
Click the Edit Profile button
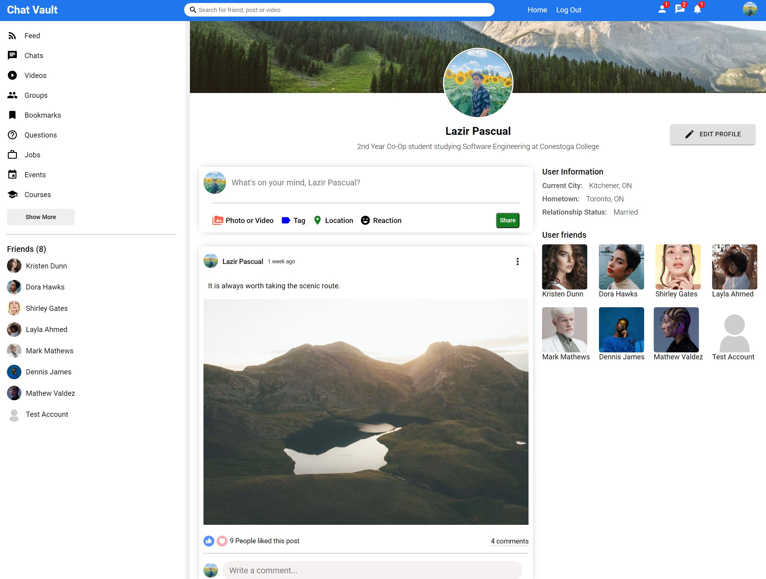712,134
